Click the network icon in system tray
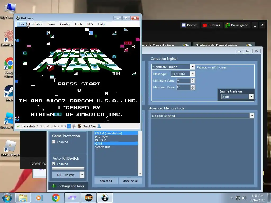Screen dimensions: 271x203 click(238, 198)
